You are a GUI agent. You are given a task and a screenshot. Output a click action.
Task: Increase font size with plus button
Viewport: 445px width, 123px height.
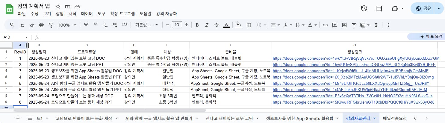187,25
